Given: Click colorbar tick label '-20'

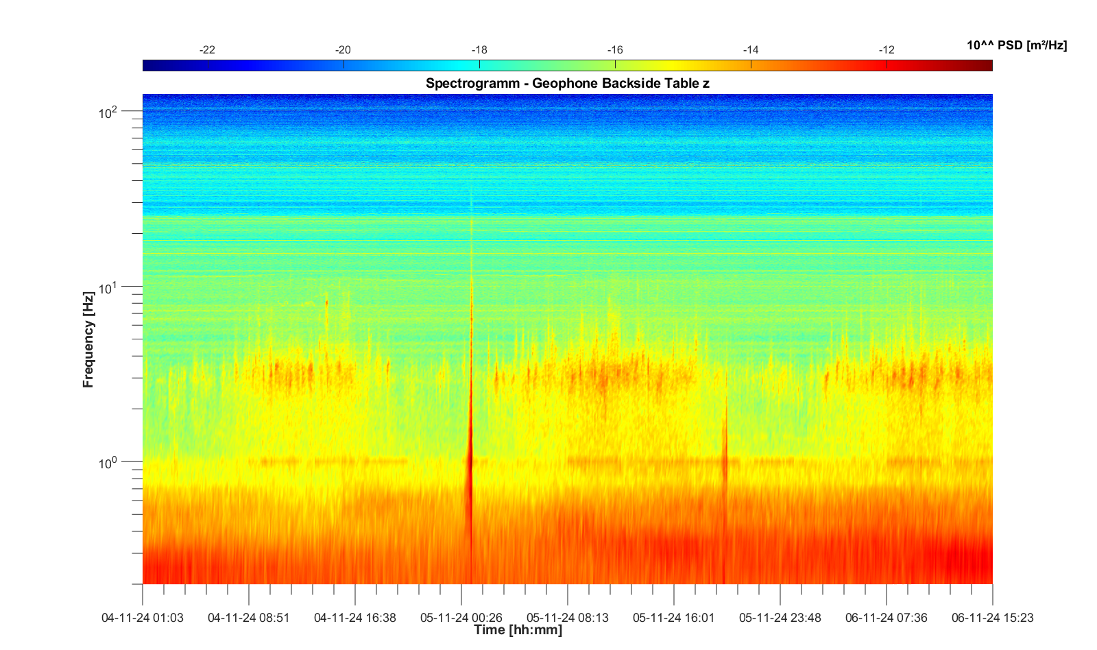Looking at the screenshot, I should click(343, 50).
